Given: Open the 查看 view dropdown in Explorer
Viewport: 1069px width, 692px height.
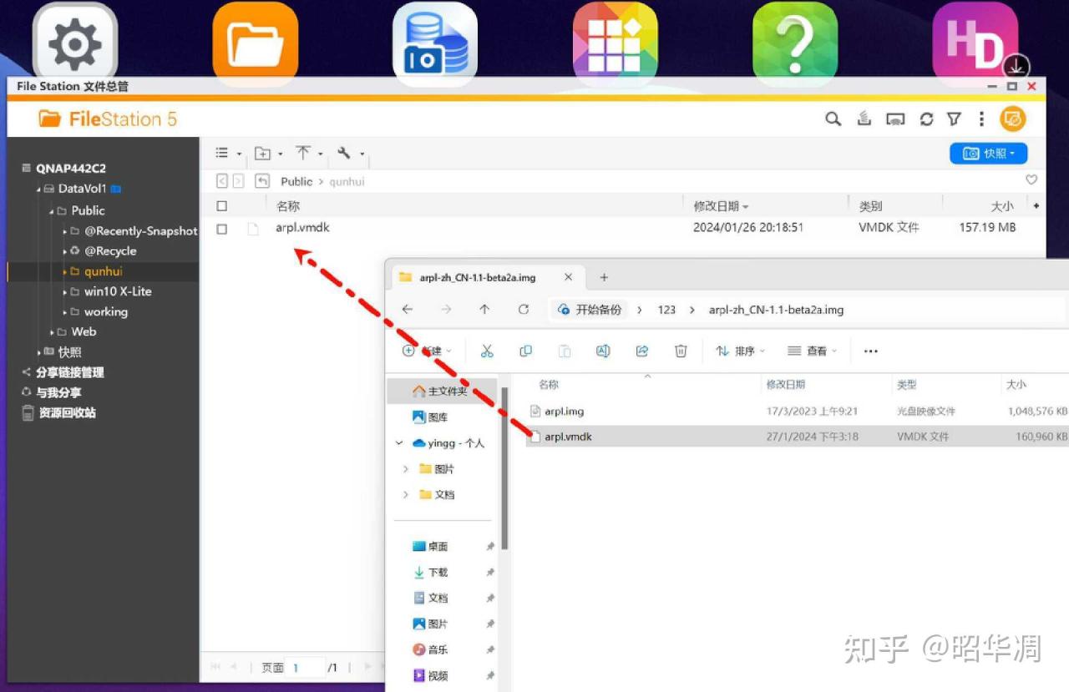Looking at the screenshot, I should pos(812,351).
